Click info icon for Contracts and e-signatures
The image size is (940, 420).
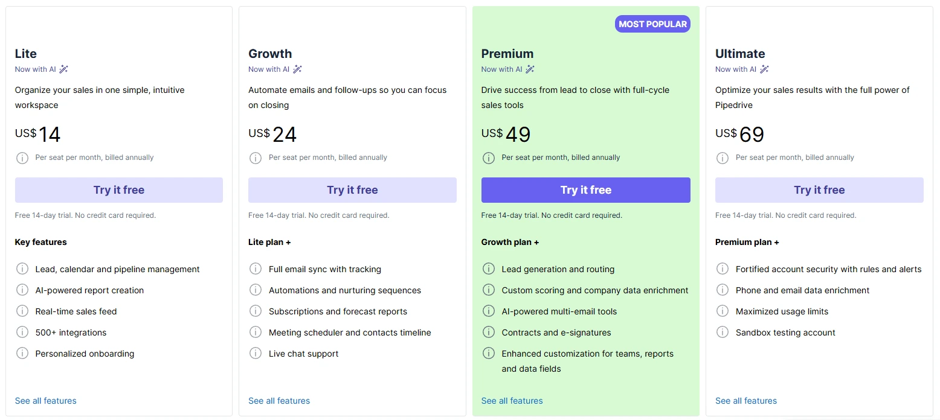click(x=489, y=332)
